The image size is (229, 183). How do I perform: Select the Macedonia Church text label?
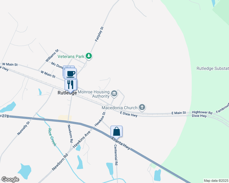(119, 108)
